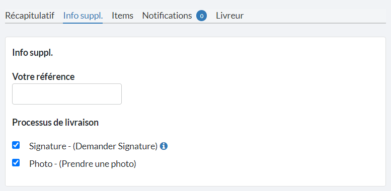Image resolution: width=391 pixels, height=191 pixels.
Task: Click the blue underline under Info suppl. tab
Action: click(x=83, y=23)
